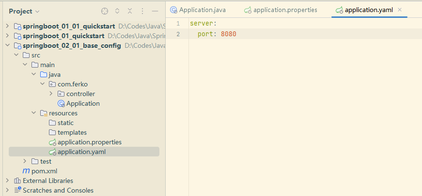The height and width of the screenshot is (196, 422).
Task: Hide the Project panel with minimize icon
Action: (155, 11)
